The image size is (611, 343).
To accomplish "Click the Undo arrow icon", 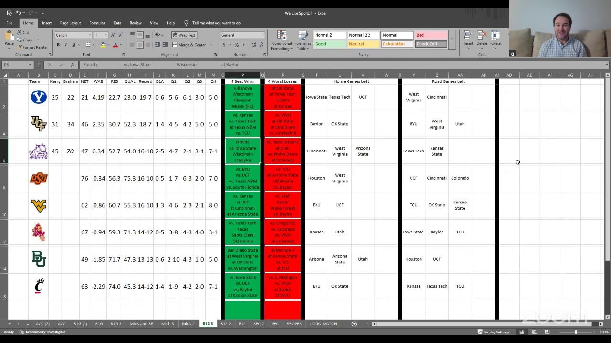I will pos(18,13).
